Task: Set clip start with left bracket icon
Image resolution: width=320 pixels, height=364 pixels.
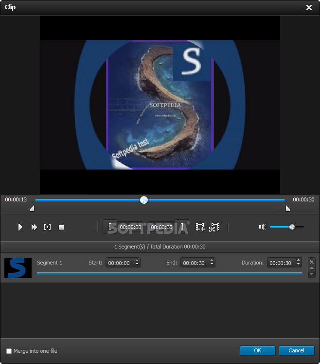Action: (x=110, y=227)
